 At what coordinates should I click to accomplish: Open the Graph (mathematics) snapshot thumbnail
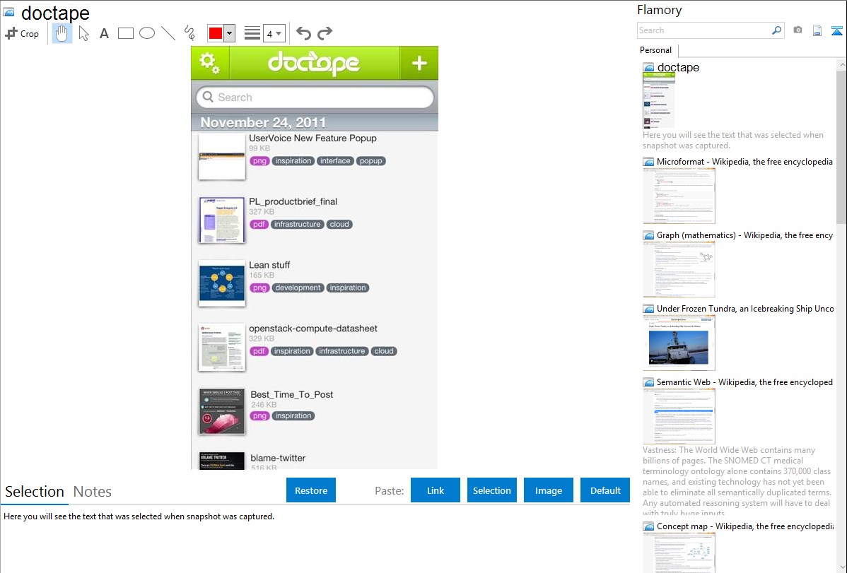click(679, 269)
